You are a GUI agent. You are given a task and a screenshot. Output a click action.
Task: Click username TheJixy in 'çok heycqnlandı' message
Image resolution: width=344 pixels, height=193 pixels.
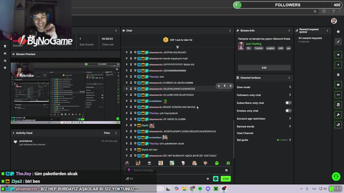pos(154,113)
